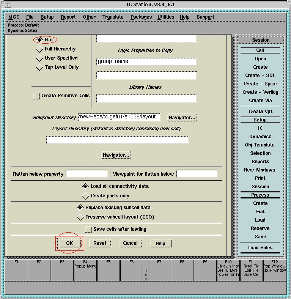291x299 pixels.
Task: Click the F4 Popup Menu softkey
Action: click(x=85, y=270)
